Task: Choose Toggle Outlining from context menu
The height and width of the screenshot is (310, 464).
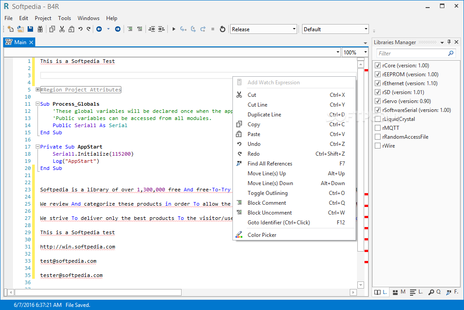Action: point(294,193)
